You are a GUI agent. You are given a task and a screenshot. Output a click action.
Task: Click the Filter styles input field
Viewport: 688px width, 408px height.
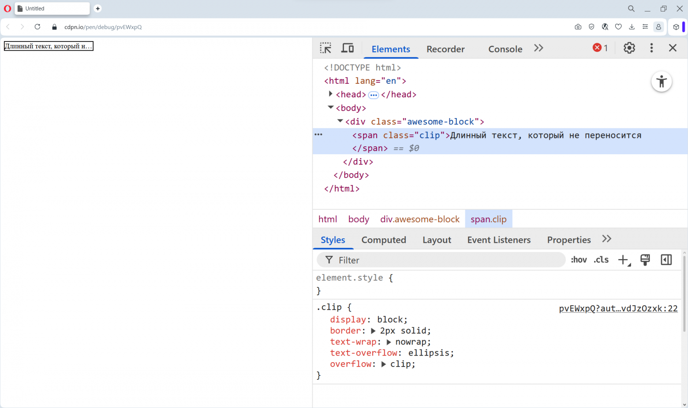[441, 260]
